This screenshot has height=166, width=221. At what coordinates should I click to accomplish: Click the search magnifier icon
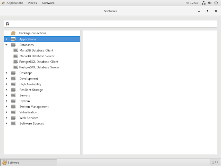pyautogui.click(x=8, y=24)
